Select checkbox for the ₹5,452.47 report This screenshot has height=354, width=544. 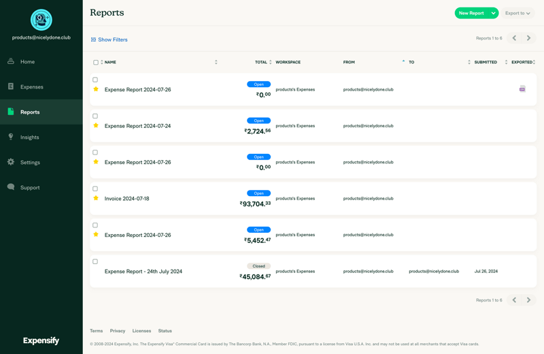tap(95, 225)
